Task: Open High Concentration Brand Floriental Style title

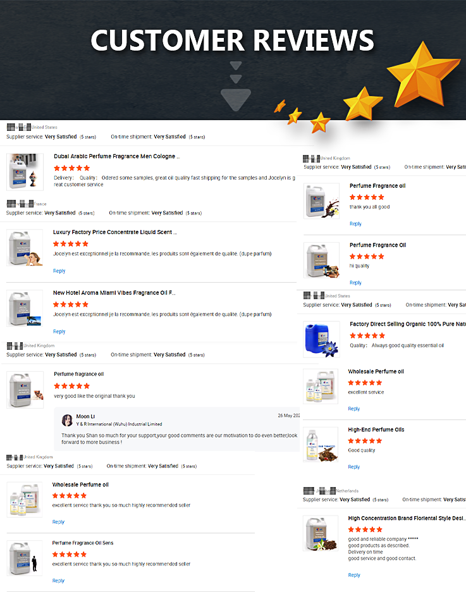Action: tap(407, 518)
